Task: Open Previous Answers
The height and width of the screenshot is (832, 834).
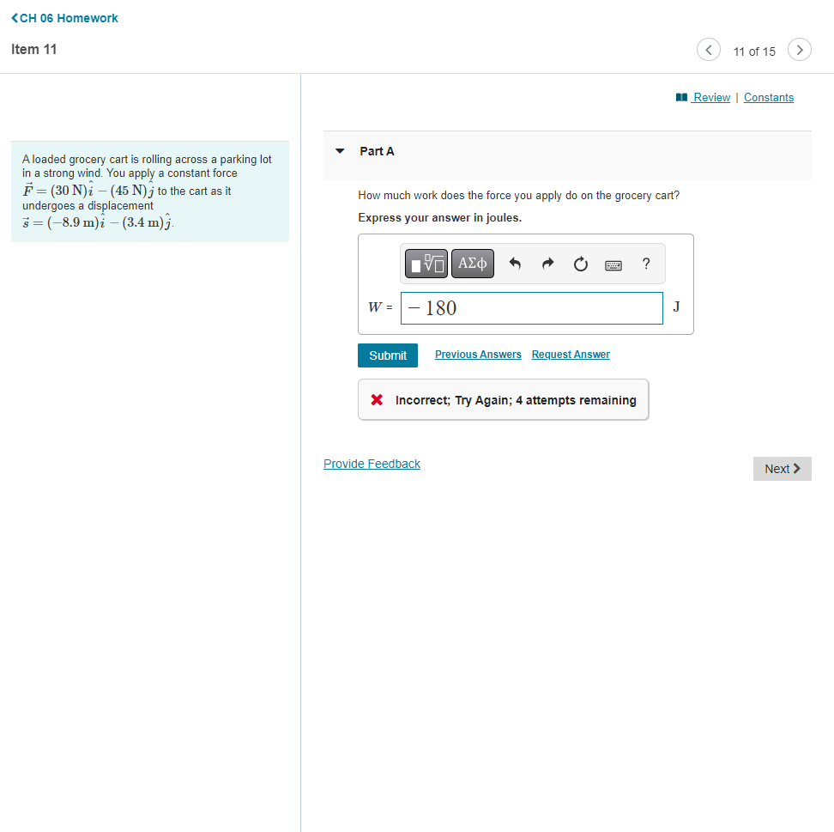Action: [x=478, y=354]
